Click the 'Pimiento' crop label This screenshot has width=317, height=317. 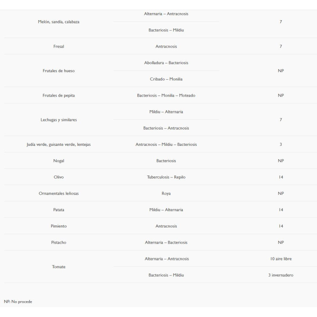pyautogui.click(x=59, y=226)
